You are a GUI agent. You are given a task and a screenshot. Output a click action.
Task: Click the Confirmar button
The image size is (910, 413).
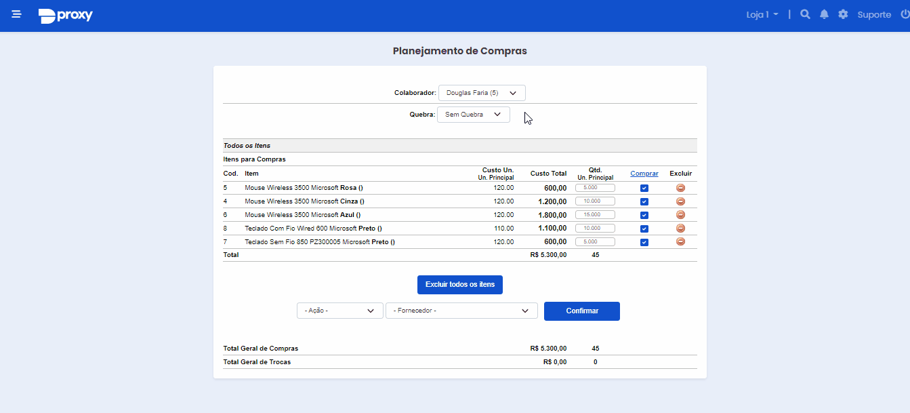(582, 311)
